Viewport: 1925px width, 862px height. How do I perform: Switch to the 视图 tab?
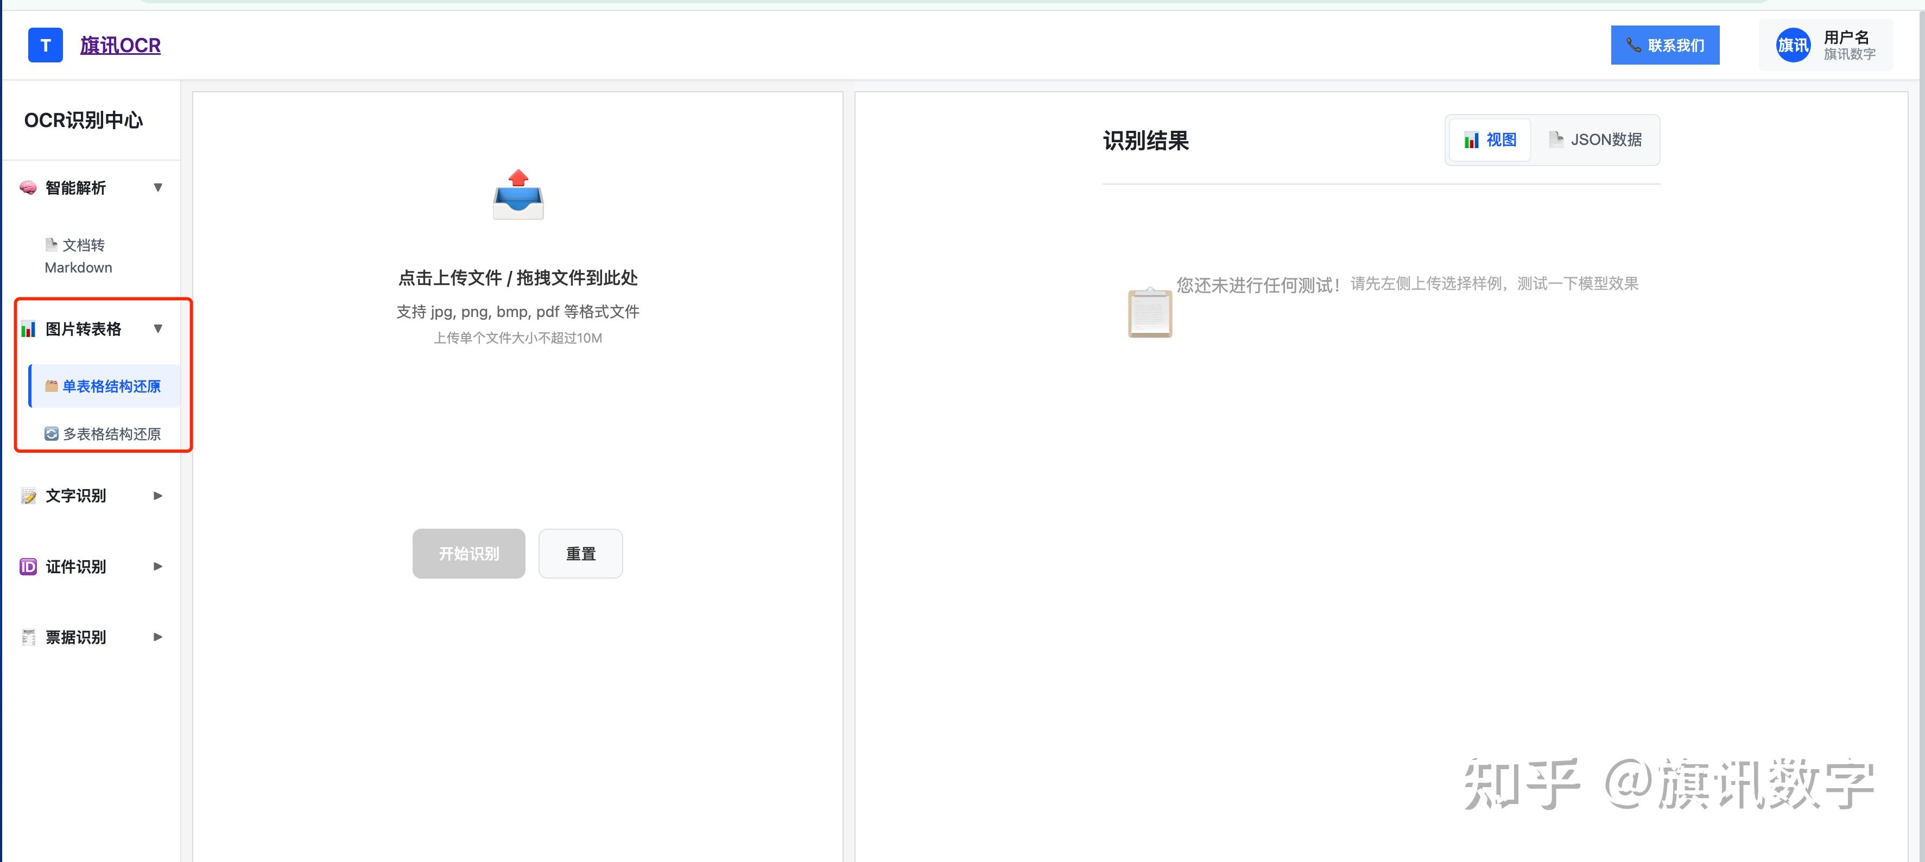(x=1490, y=140)
